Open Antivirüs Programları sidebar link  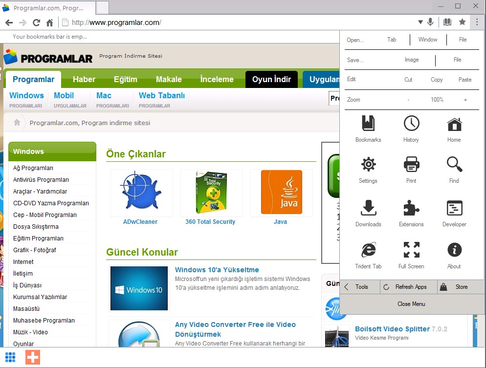tap(41, 180)
